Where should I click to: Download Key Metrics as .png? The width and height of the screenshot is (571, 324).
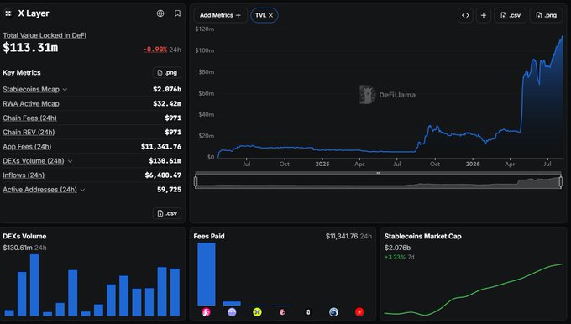[x=167, y=72]
